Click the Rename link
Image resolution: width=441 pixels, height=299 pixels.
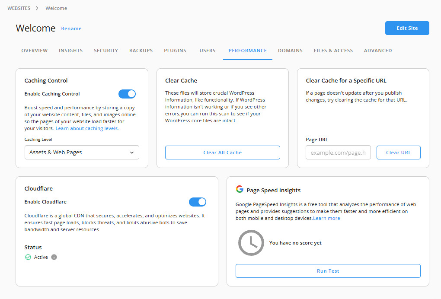point(71,29)
